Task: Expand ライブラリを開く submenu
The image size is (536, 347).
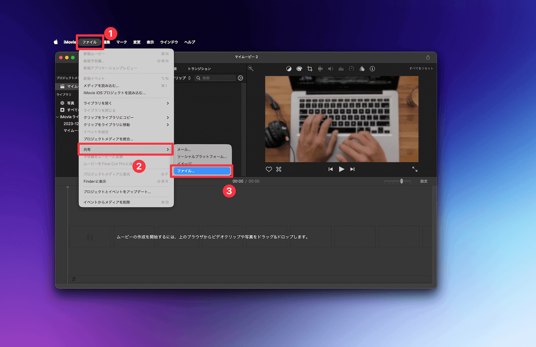Action: click(126, 103)
